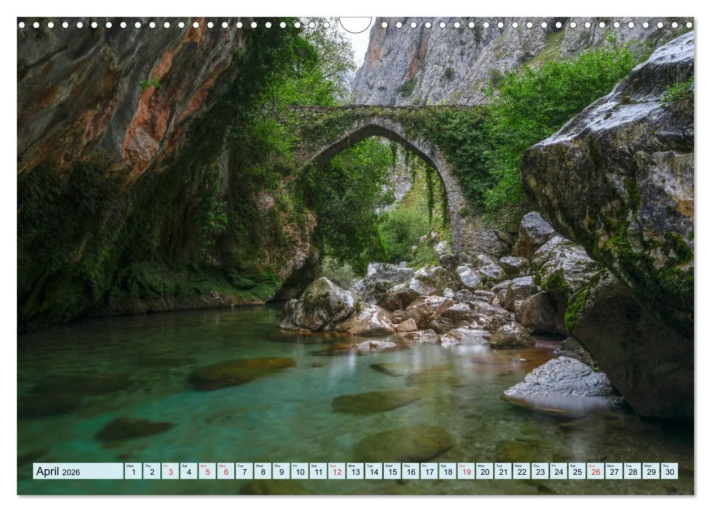Choose the Sat 25 date cell
This screenshot has width=711, height=512.
tap(577, 471)
